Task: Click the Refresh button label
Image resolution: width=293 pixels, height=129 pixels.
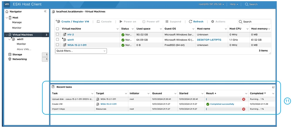Action: (x=198, y=22)
